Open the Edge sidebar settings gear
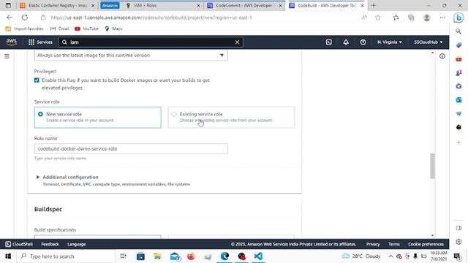The width and height of the screenshot is (468, 263). tap(458, 242)
